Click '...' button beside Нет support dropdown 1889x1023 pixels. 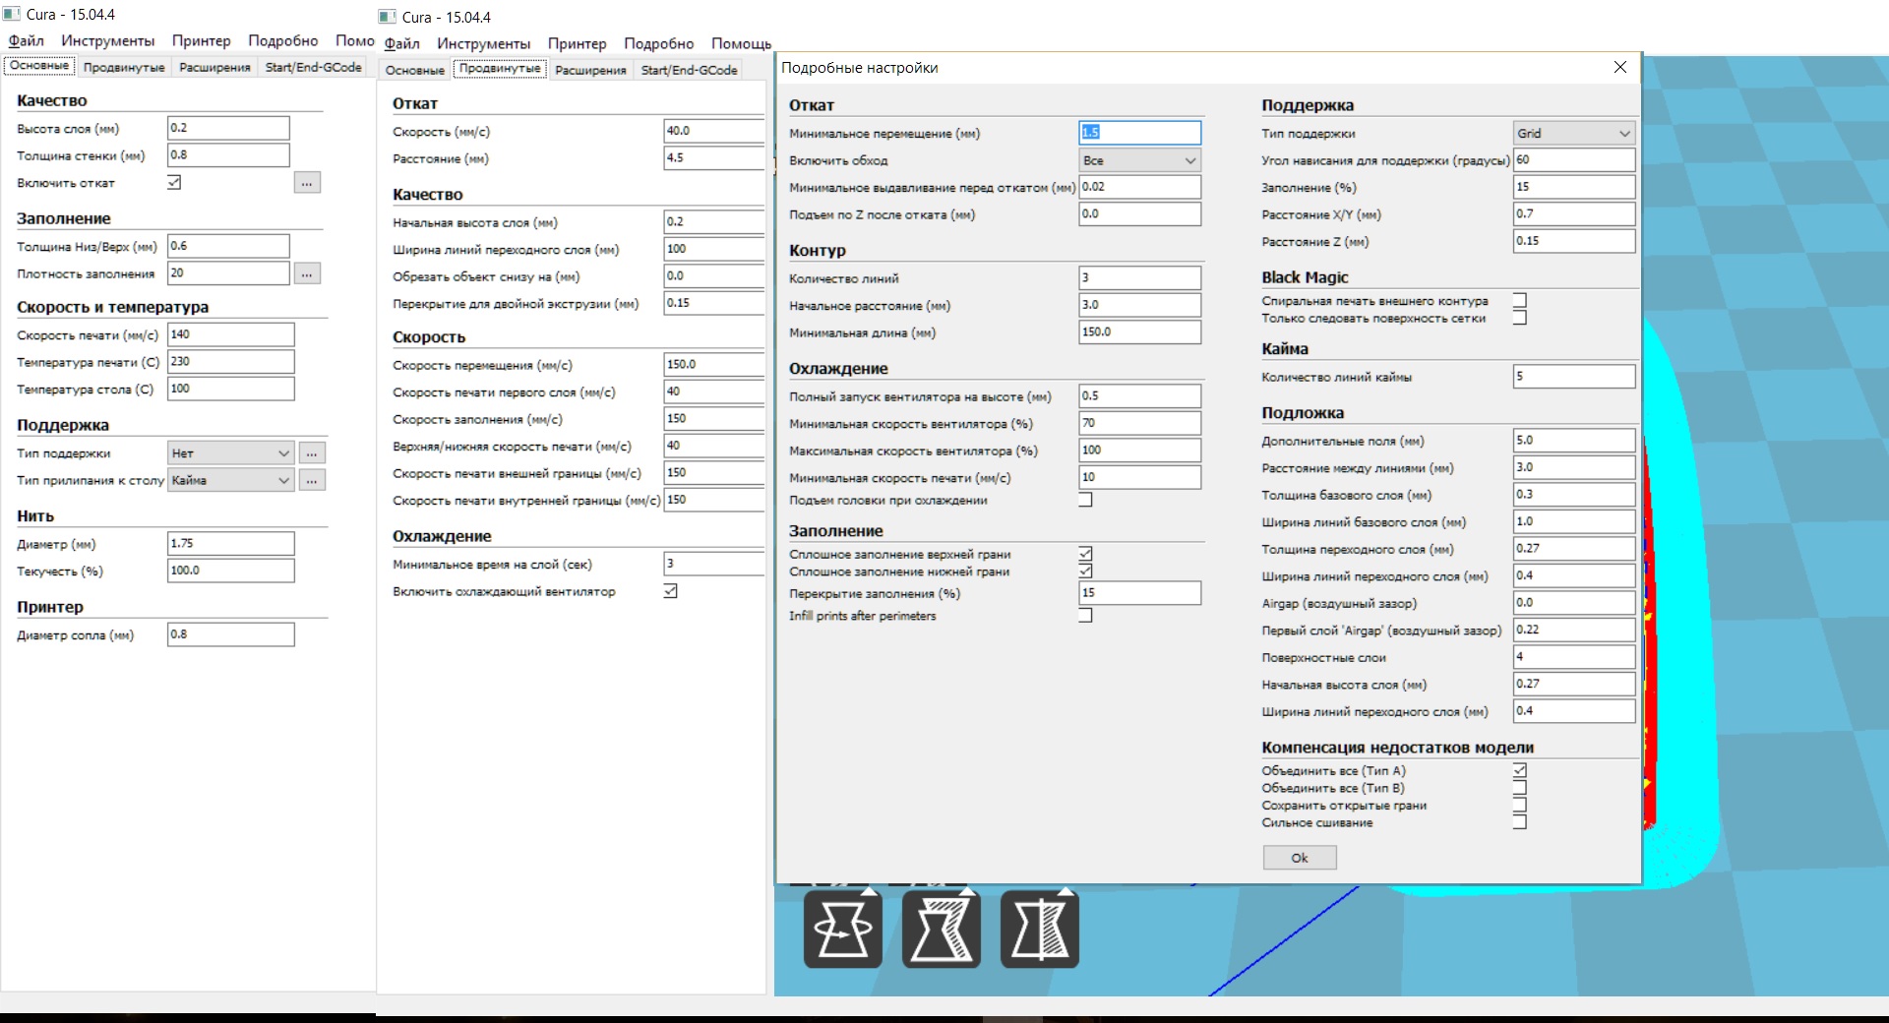[x=312, y=453]
